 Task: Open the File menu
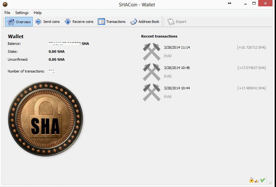pos(7,13)
